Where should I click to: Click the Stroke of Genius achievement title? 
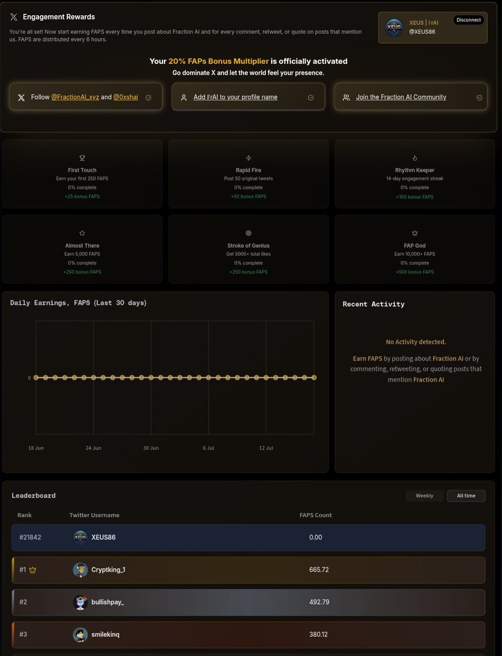(249, 245)
